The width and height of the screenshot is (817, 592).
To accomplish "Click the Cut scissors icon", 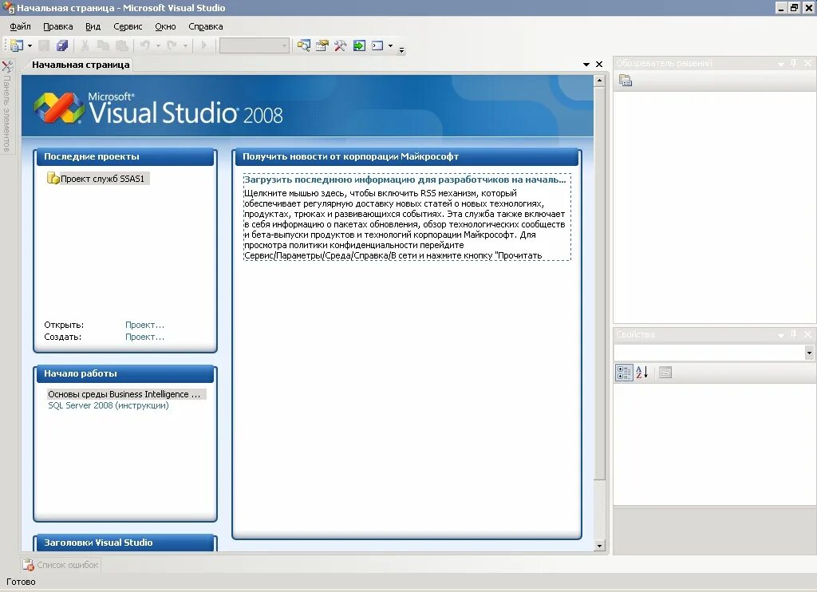I will (85, 45).
